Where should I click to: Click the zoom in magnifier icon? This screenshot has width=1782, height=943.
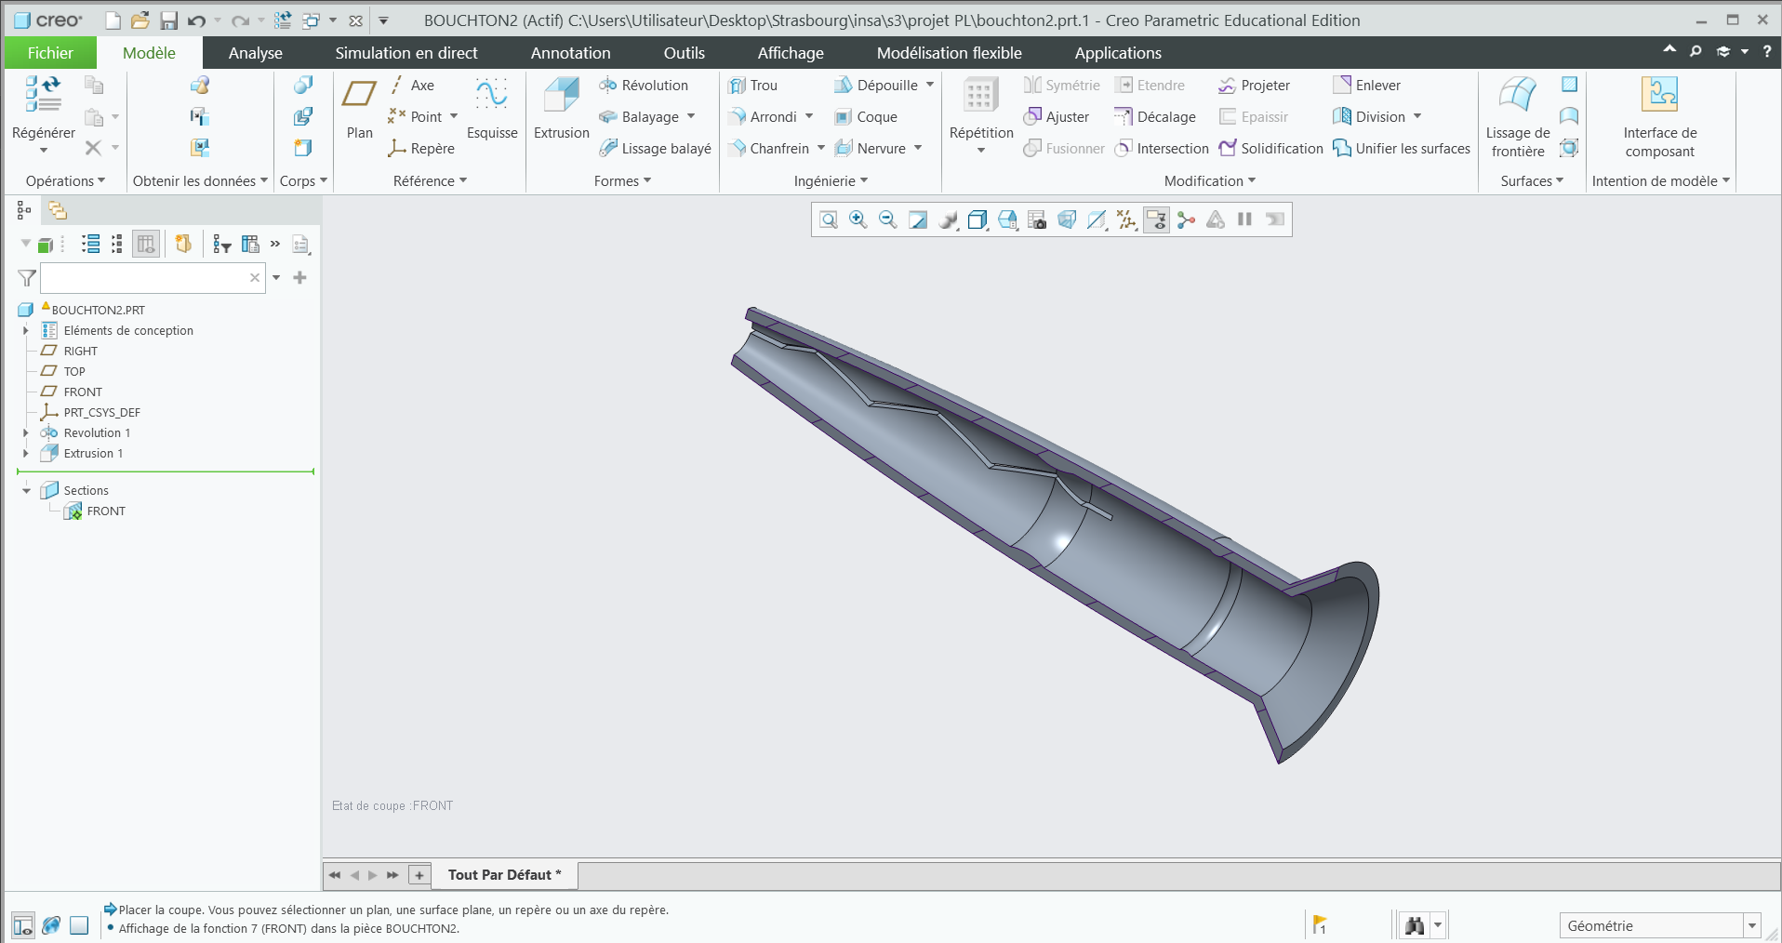tap(858, 219)
